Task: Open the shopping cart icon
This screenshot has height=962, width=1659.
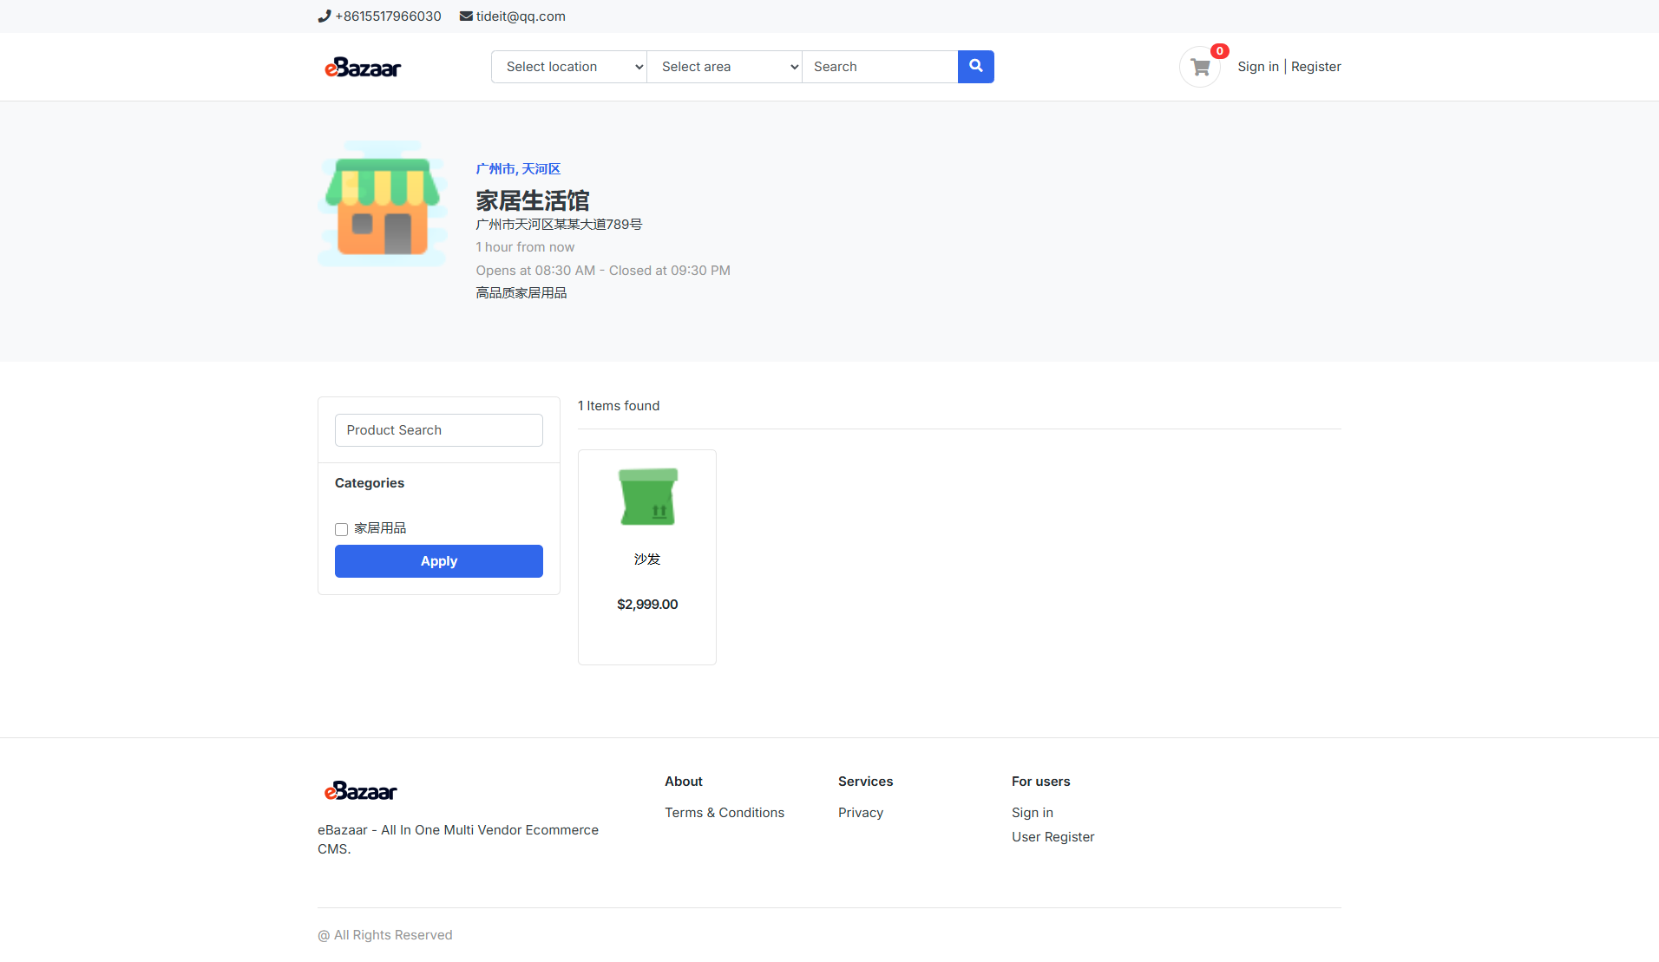Action: 1200,67
